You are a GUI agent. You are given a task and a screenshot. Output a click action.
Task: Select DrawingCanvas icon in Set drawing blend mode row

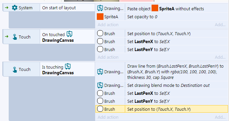tap(100, 85)
